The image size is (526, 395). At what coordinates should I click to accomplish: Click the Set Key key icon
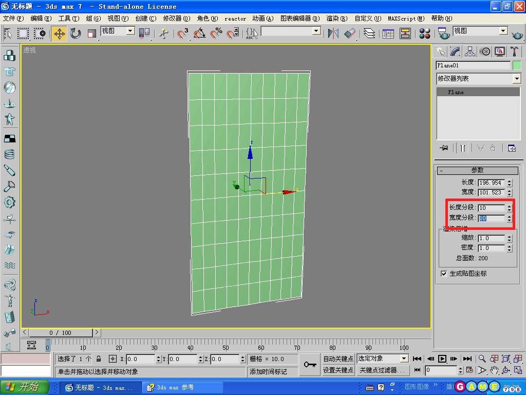tap(310, 364)
